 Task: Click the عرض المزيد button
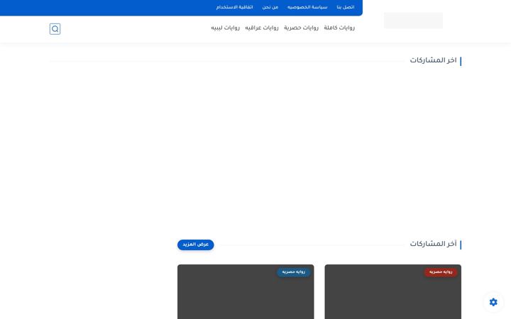(x=196, y=245)
